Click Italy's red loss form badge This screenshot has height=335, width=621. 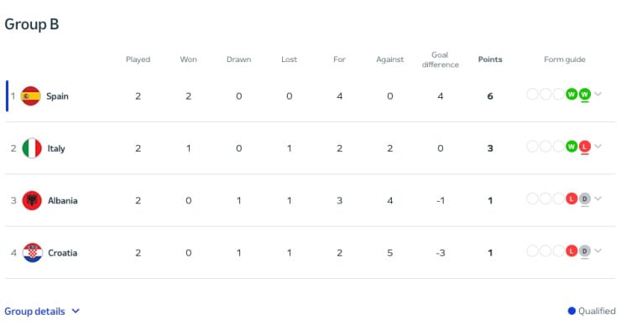tap(585, 147)
